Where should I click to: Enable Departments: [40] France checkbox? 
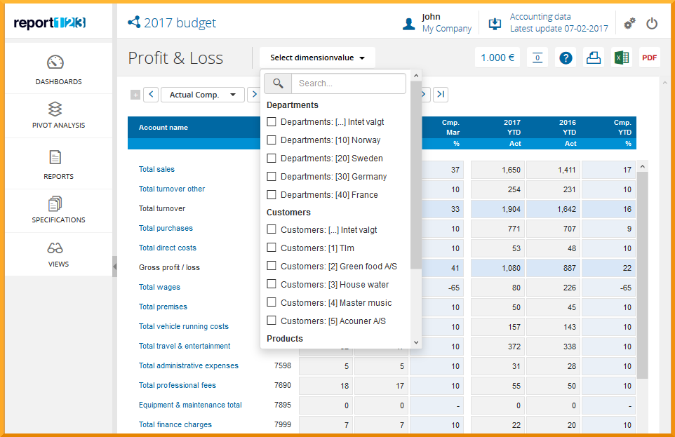pyautogui.click(x=272, y=195)
